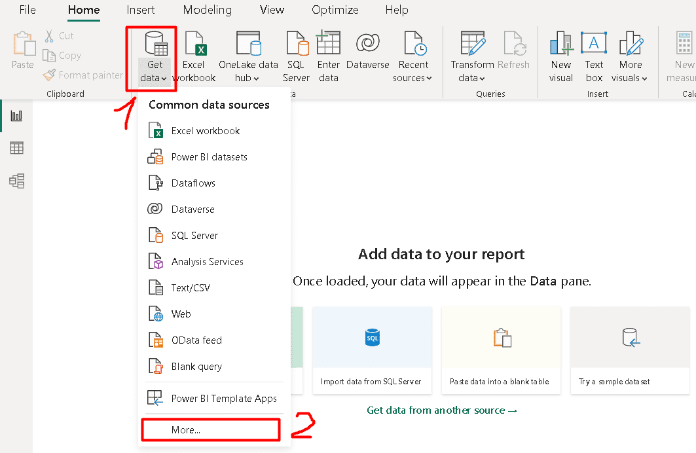Switch to the Insert ribbon tab
696x453 pixels.
140,10
